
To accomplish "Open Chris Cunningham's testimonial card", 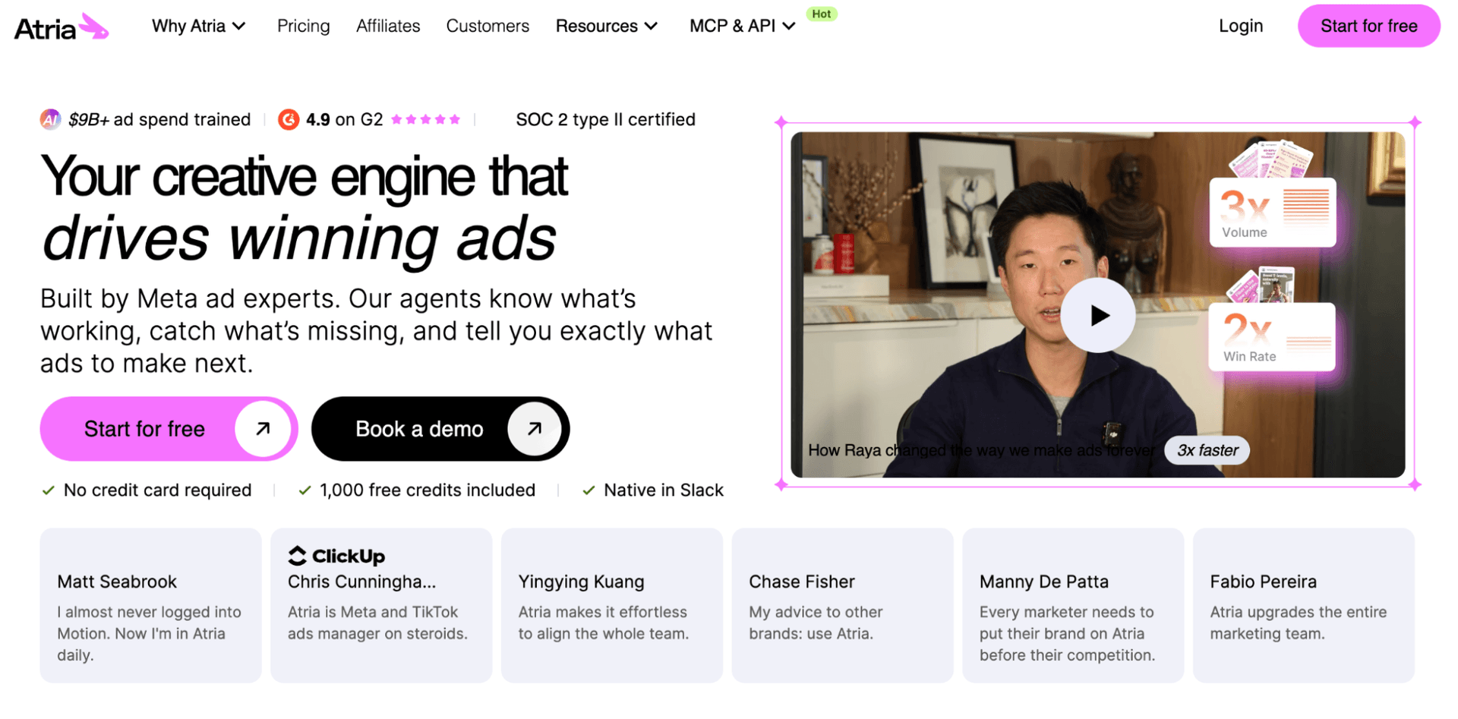I will (x=381, y=605).
